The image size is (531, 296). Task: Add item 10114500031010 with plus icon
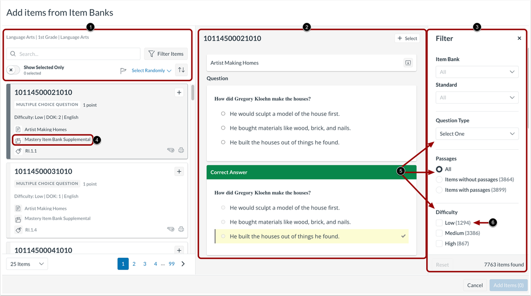click(179, 171)
